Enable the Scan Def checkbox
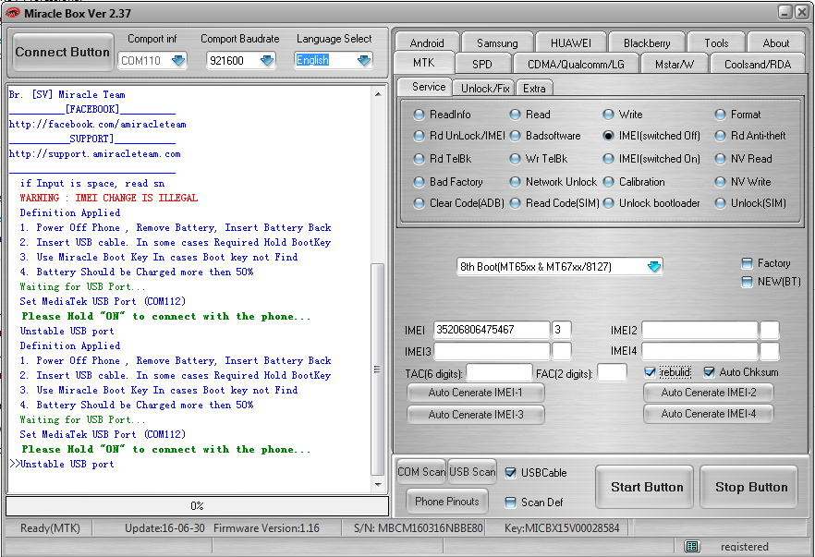815x557 pixels. click(510, 502)
